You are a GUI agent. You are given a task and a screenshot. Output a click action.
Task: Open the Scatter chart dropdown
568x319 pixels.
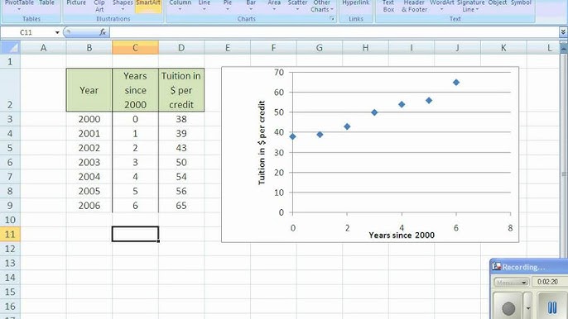click(297, 5)
